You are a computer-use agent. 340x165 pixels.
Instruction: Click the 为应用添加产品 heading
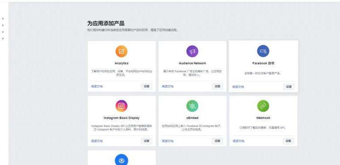[x=106, y=23]
